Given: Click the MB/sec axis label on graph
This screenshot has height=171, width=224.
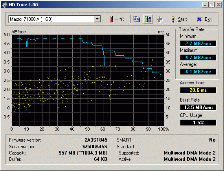Looking at the screenshot, I should (x=18, y=32).
